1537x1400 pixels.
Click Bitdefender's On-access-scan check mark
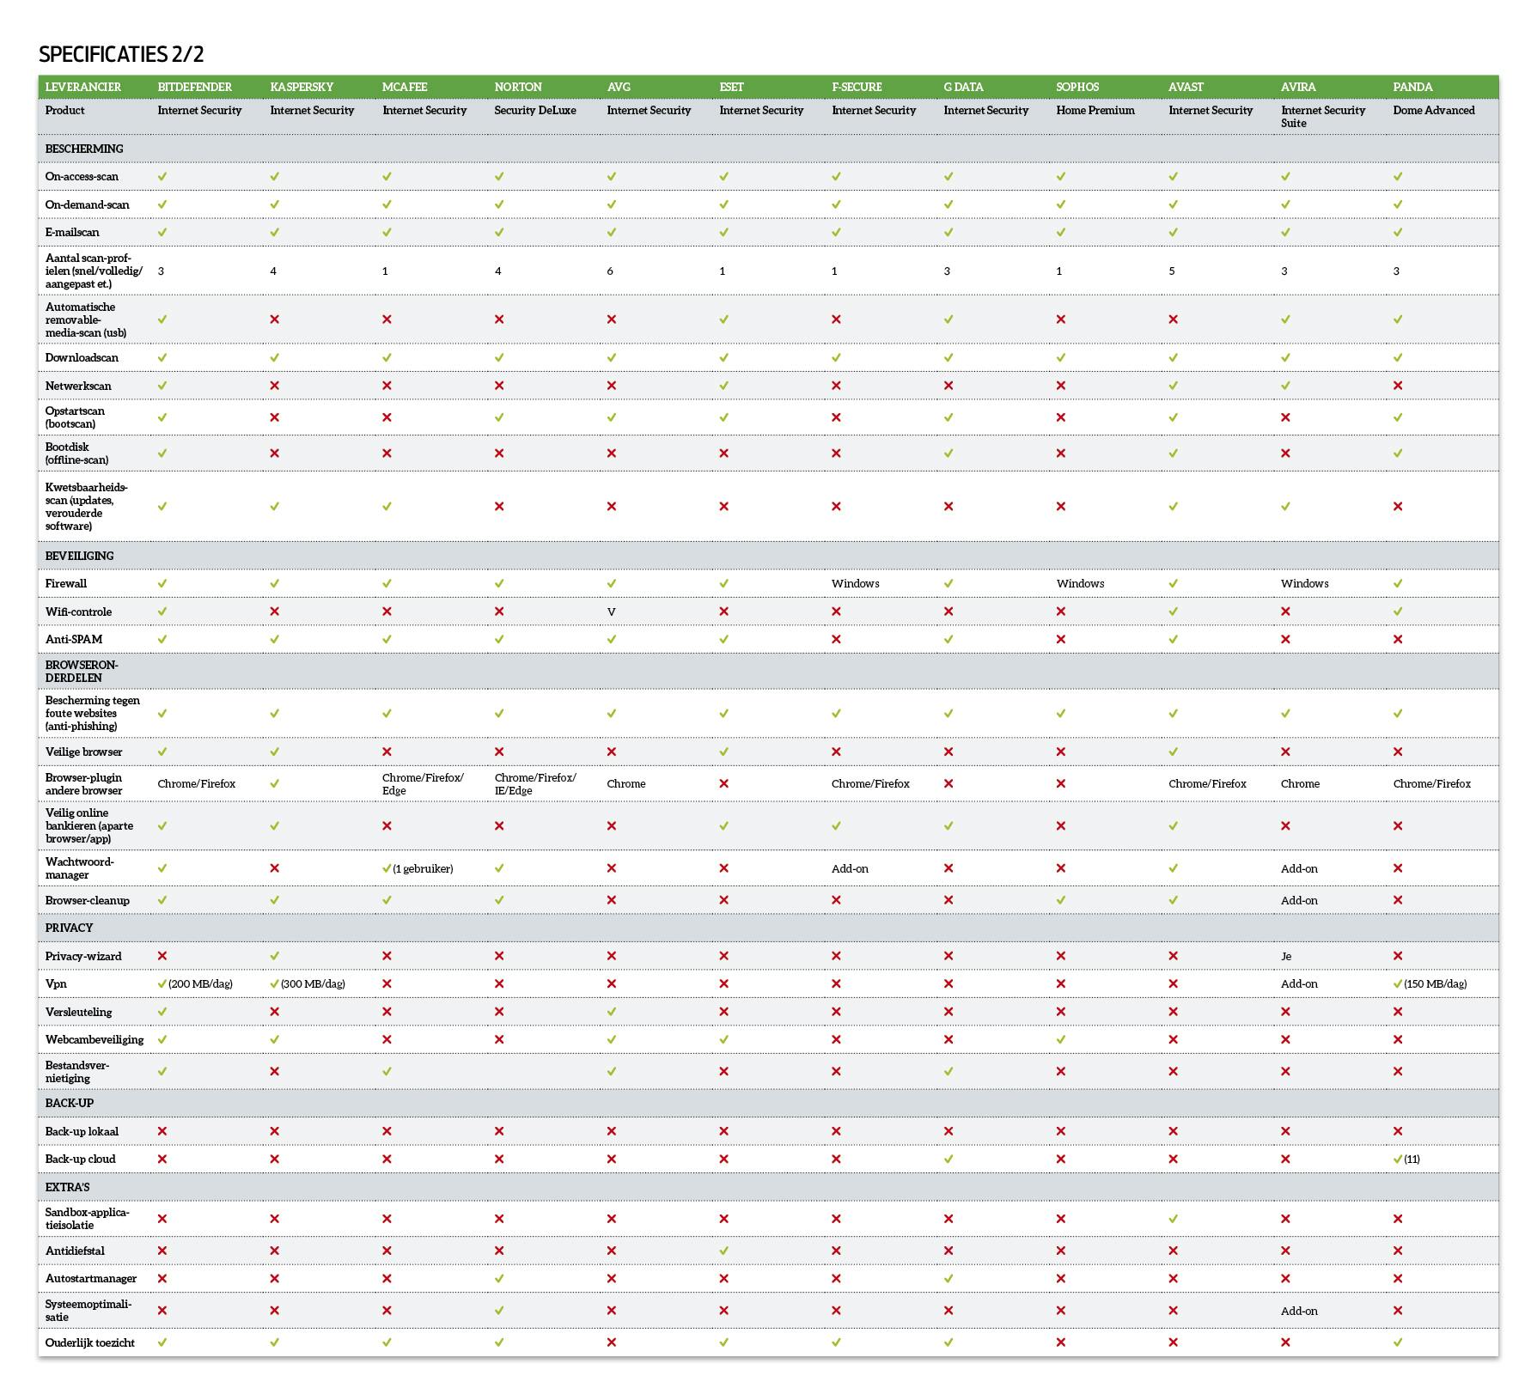pos(162,176)
